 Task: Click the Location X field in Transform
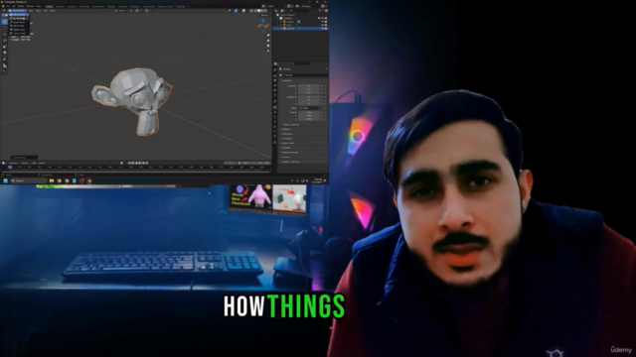(309, 86)
